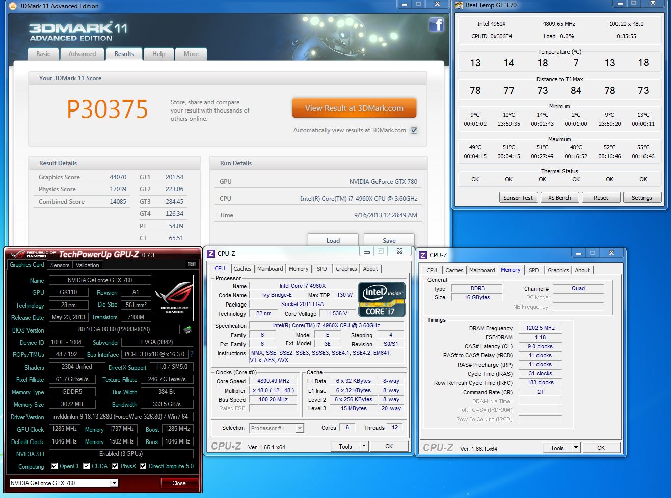Open Processor #1 selection dropdown
The height and width of the screenshot is (498, 671).
coord(300,428)
